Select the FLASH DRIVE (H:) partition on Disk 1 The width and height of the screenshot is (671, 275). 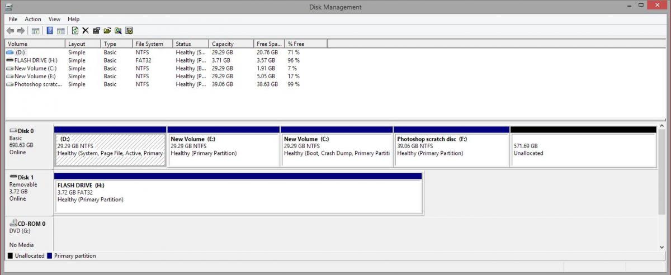[x=238, y=193]
